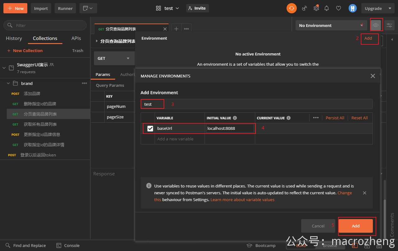Open the Manage Environments sliders icon
The image size is (398, 251).
tap(389, 25)
